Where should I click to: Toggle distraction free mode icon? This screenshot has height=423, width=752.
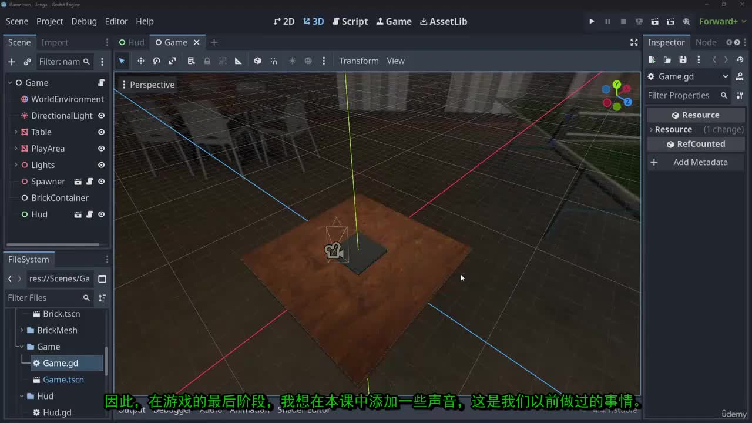[x=634, y=42]
